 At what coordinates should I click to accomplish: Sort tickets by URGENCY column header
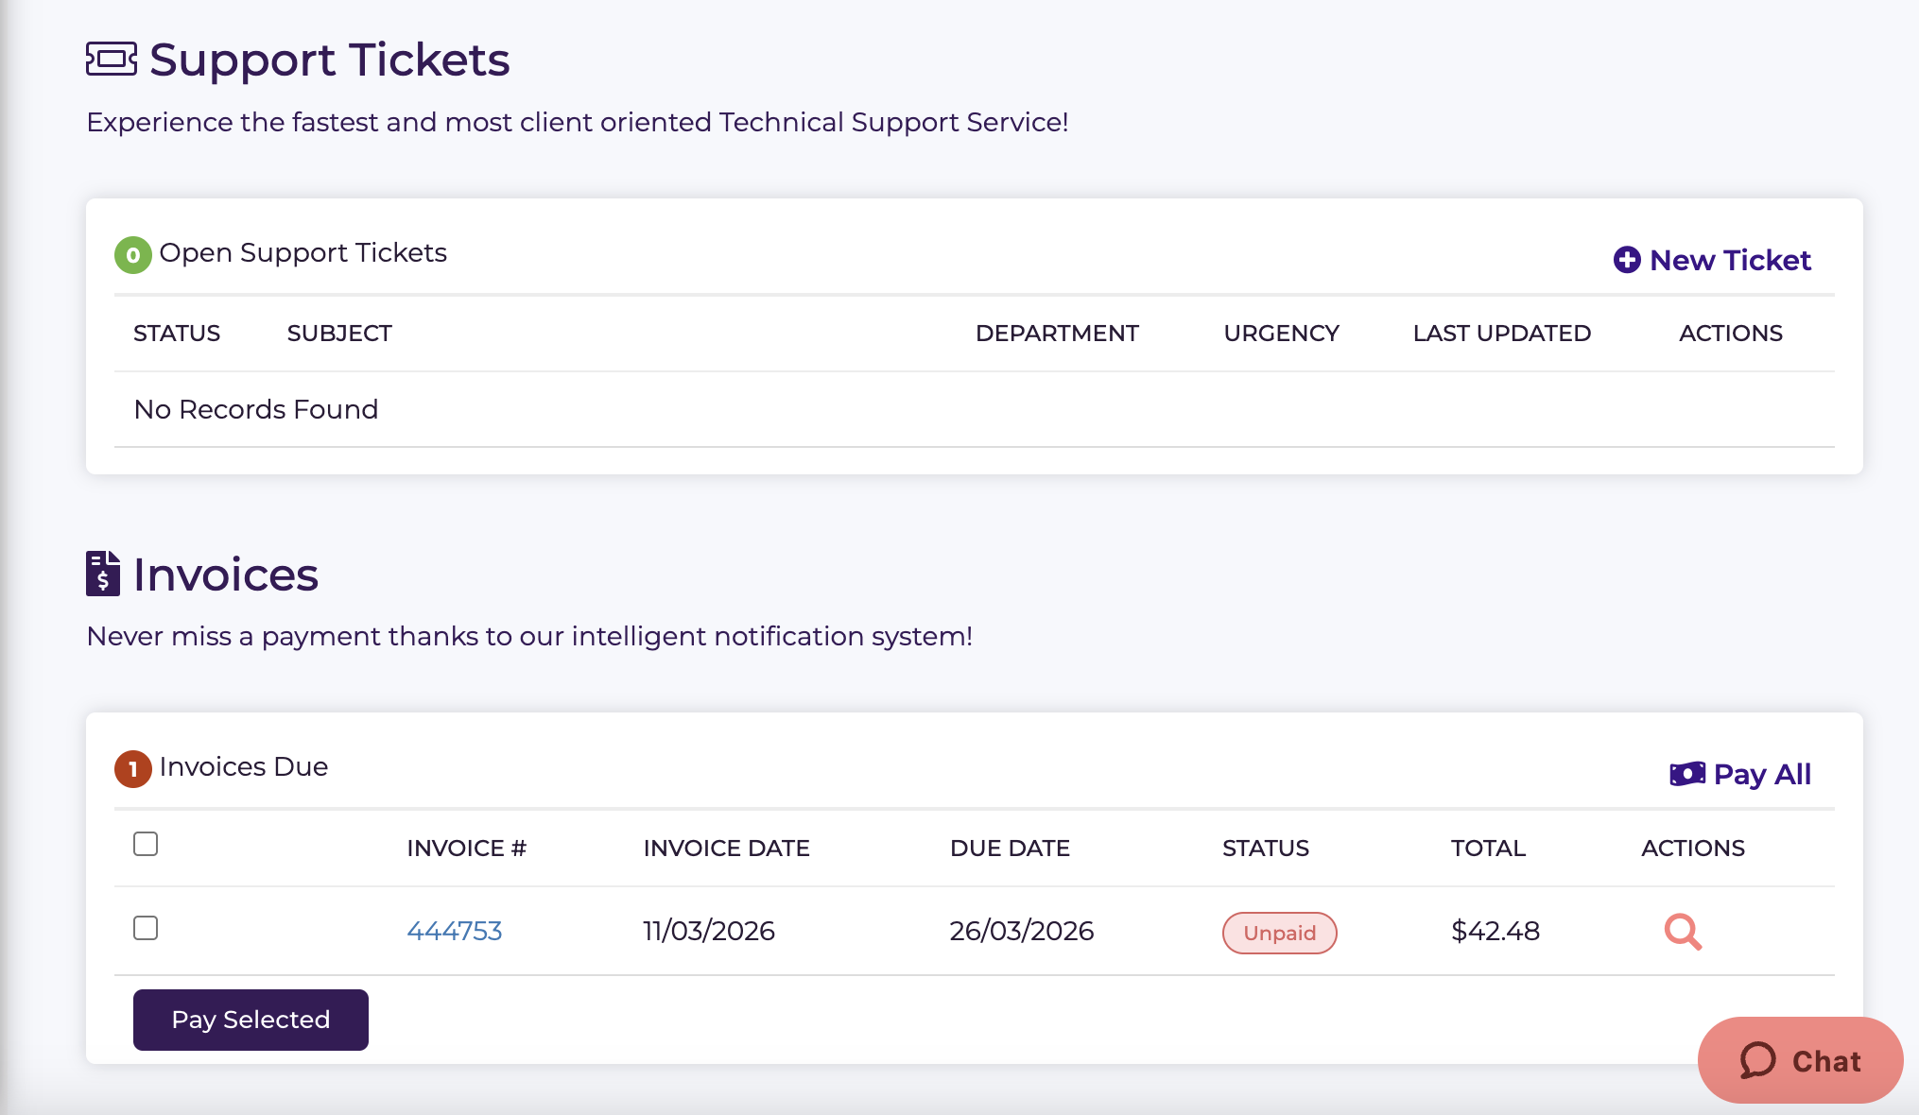tap(1281, 334)
